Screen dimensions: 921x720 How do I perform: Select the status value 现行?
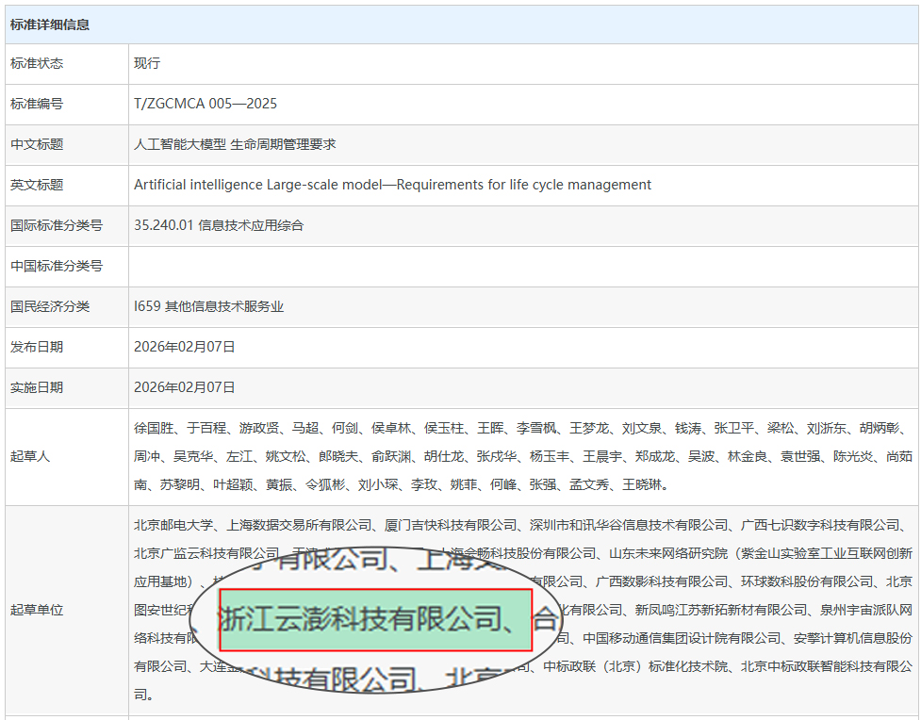147,63
